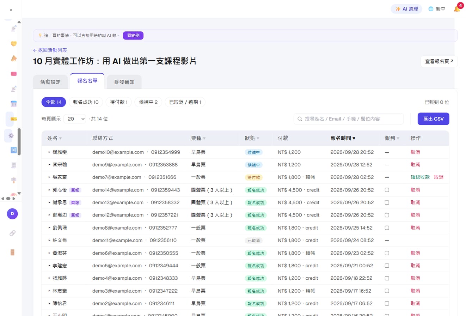Sort by the 報名時間 column header
Viewport: 466px width, 316px height.
pos(343,139)
